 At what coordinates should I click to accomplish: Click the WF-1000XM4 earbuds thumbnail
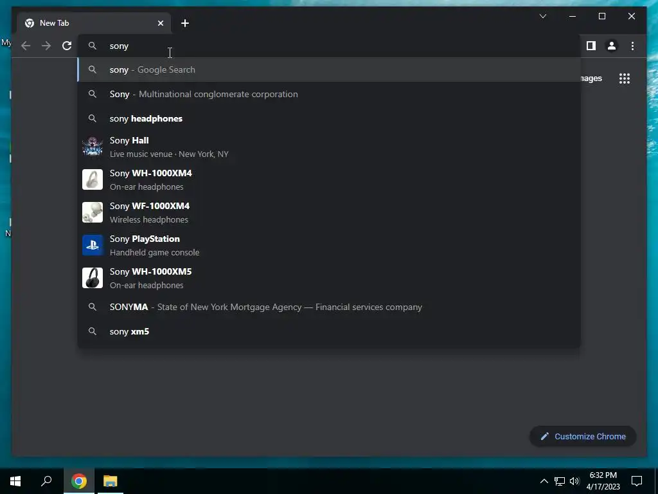93,212
